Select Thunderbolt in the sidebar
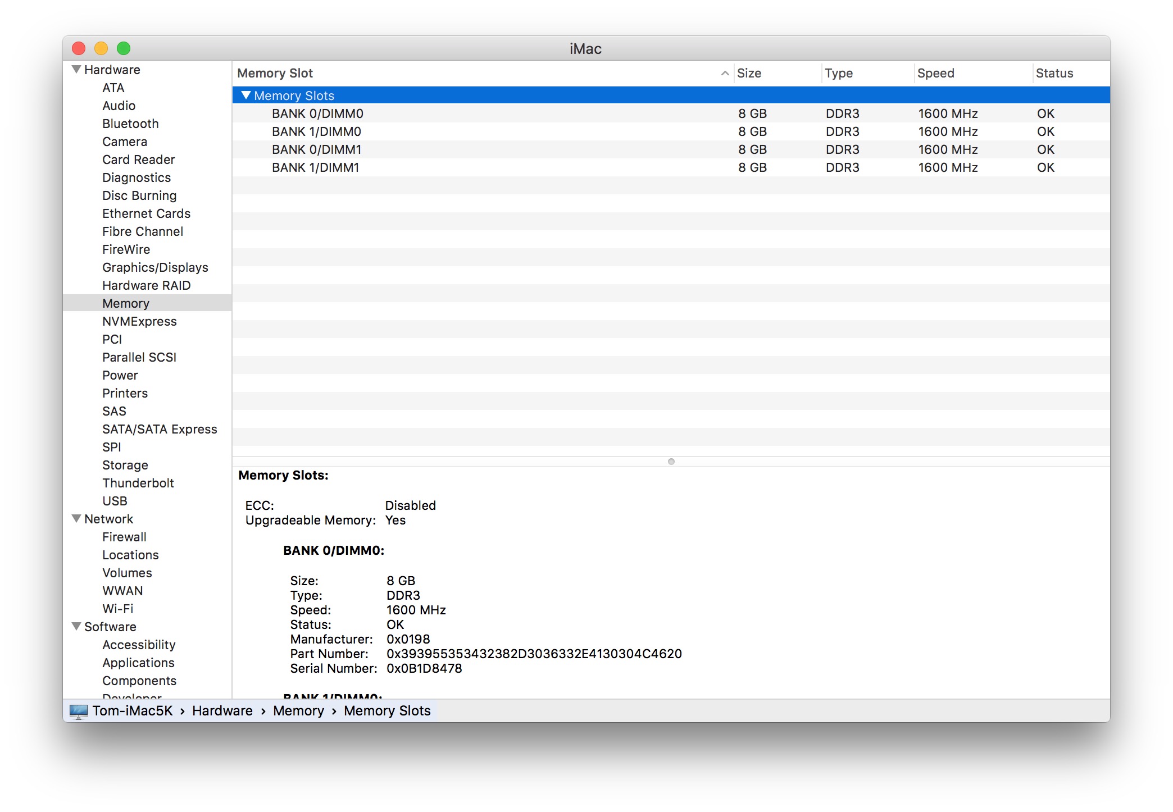The height and width of the screenshot is (812, 1173). pos(138,483)
